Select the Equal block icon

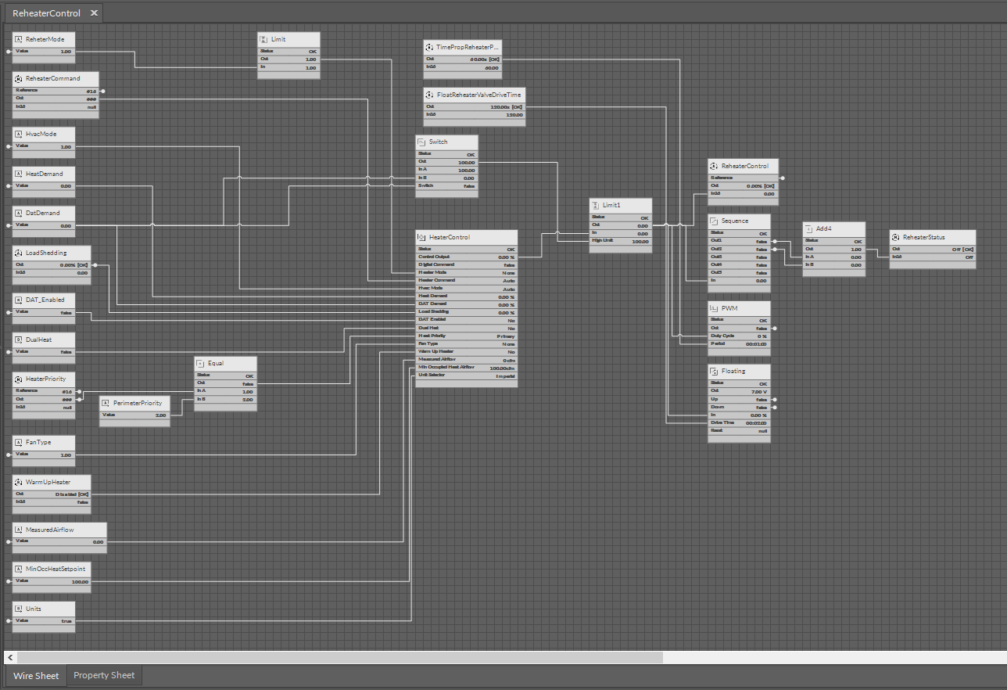pos(201,364)
